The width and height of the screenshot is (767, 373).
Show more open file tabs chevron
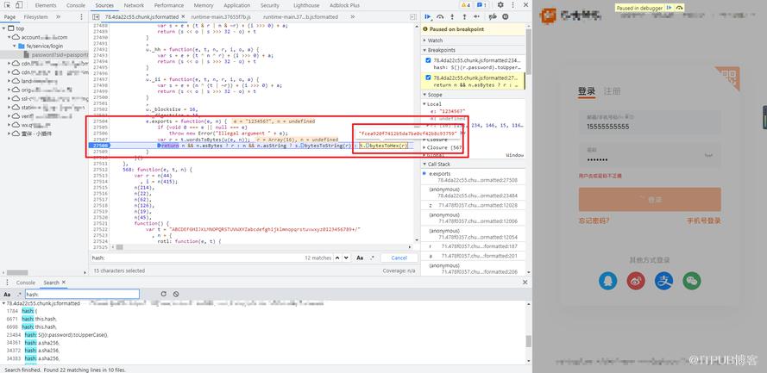click(x=352, y=16)
